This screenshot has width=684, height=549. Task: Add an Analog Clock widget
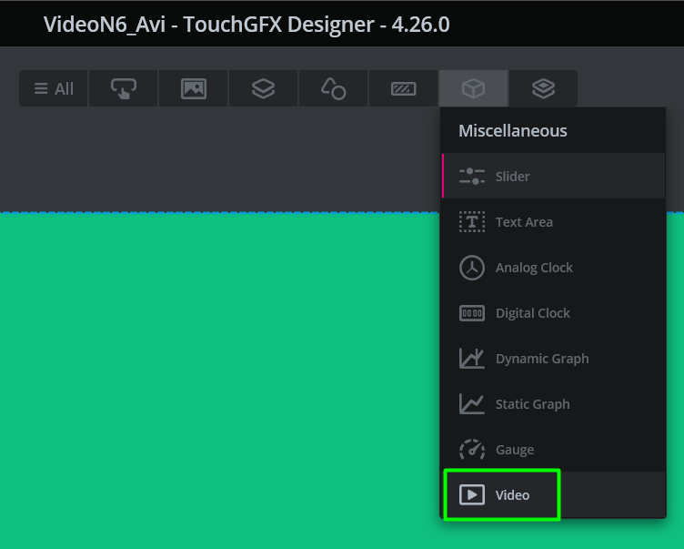533,268
